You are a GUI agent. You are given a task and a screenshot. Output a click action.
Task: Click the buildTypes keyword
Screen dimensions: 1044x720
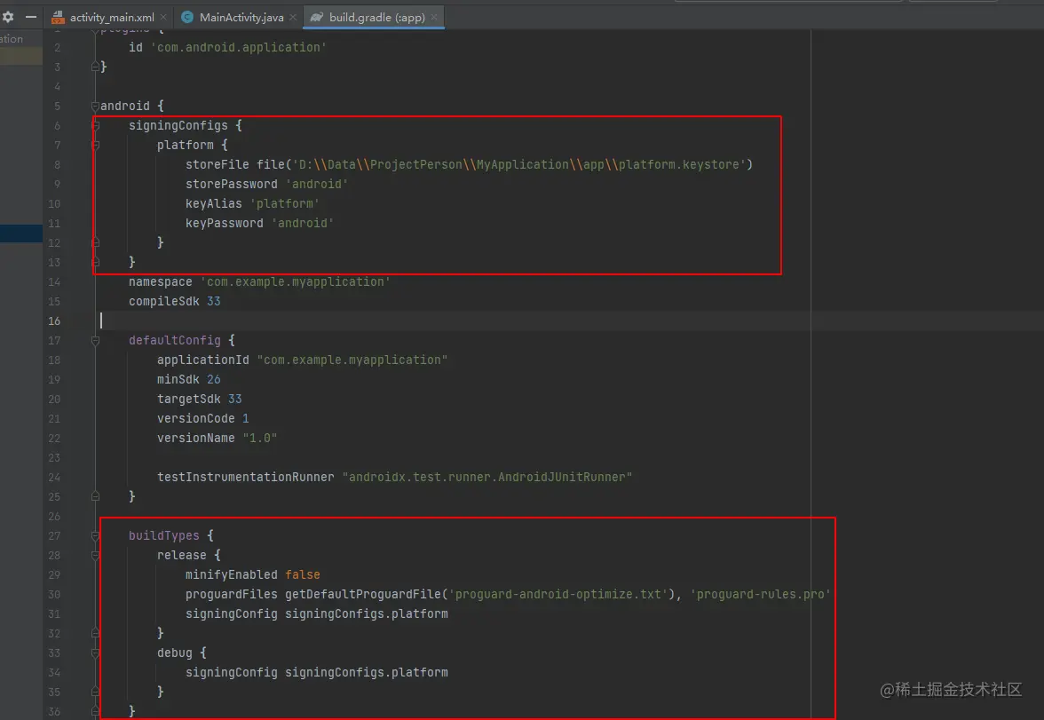[163, 535]
